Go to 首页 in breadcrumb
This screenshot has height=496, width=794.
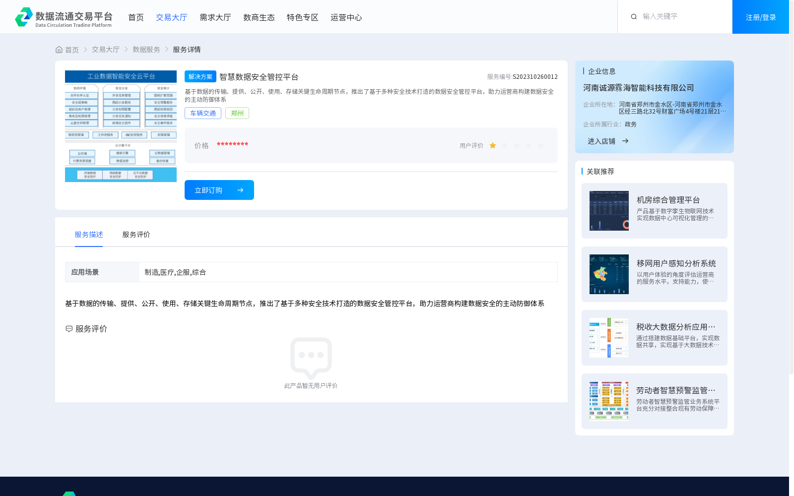tap(72, 50)
